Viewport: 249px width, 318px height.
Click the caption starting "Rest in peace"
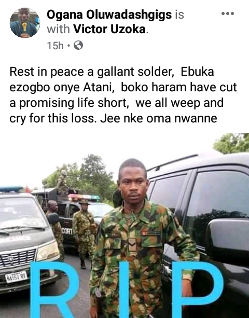pos(123,95)
